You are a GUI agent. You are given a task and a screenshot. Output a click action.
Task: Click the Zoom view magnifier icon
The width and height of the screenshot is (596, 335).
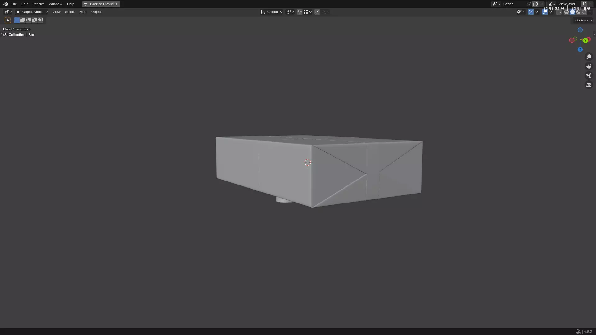tap(589, 57)
